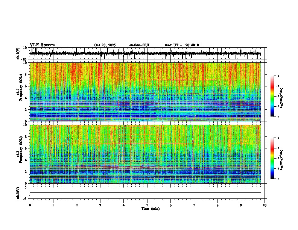Click the flat ch.3 voltage trace line
The height and width of the screenshot is (230, 298).
145,193
